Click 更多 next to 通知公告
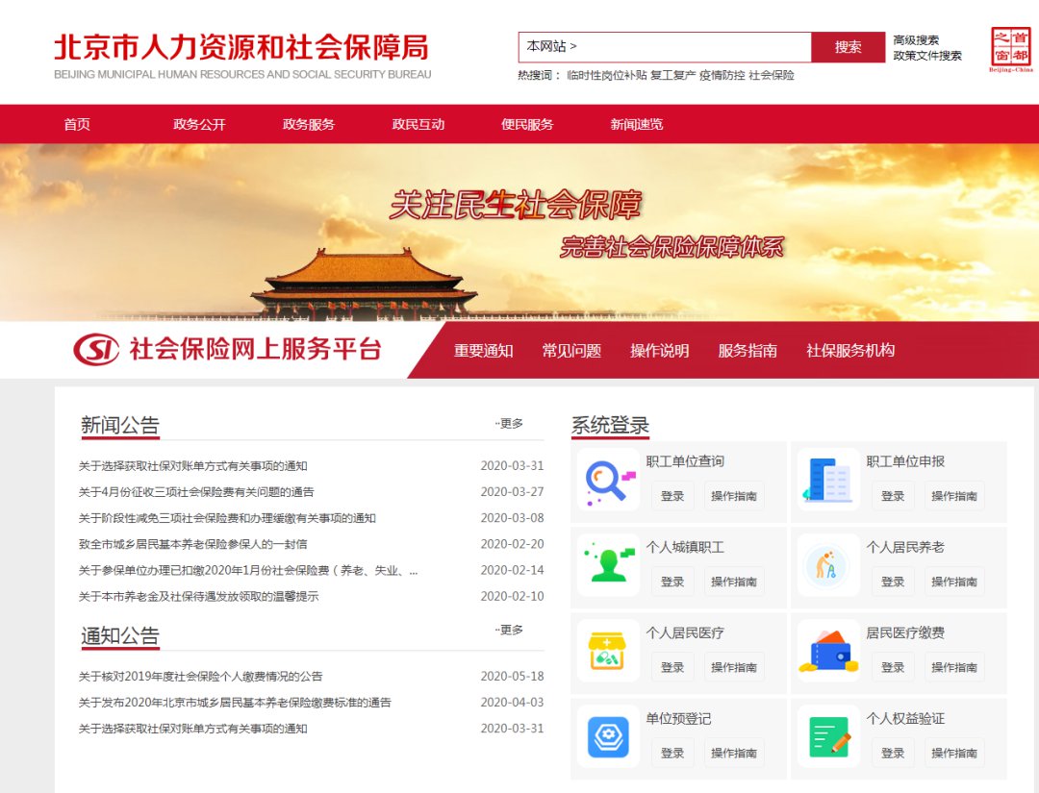 509,631
